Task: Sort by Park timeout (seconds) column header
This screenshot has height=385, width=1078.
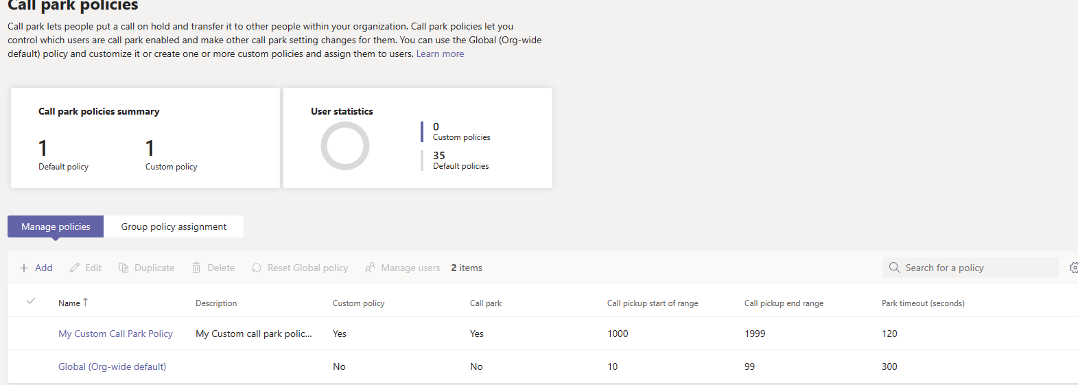Action: click(922, 303)
